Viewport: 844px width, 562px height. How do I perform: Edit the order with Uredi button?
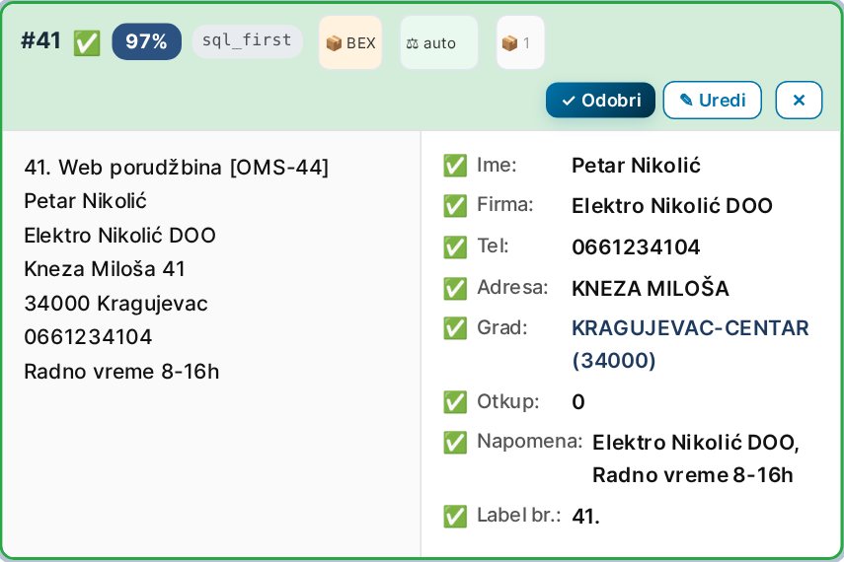(712, 100)
